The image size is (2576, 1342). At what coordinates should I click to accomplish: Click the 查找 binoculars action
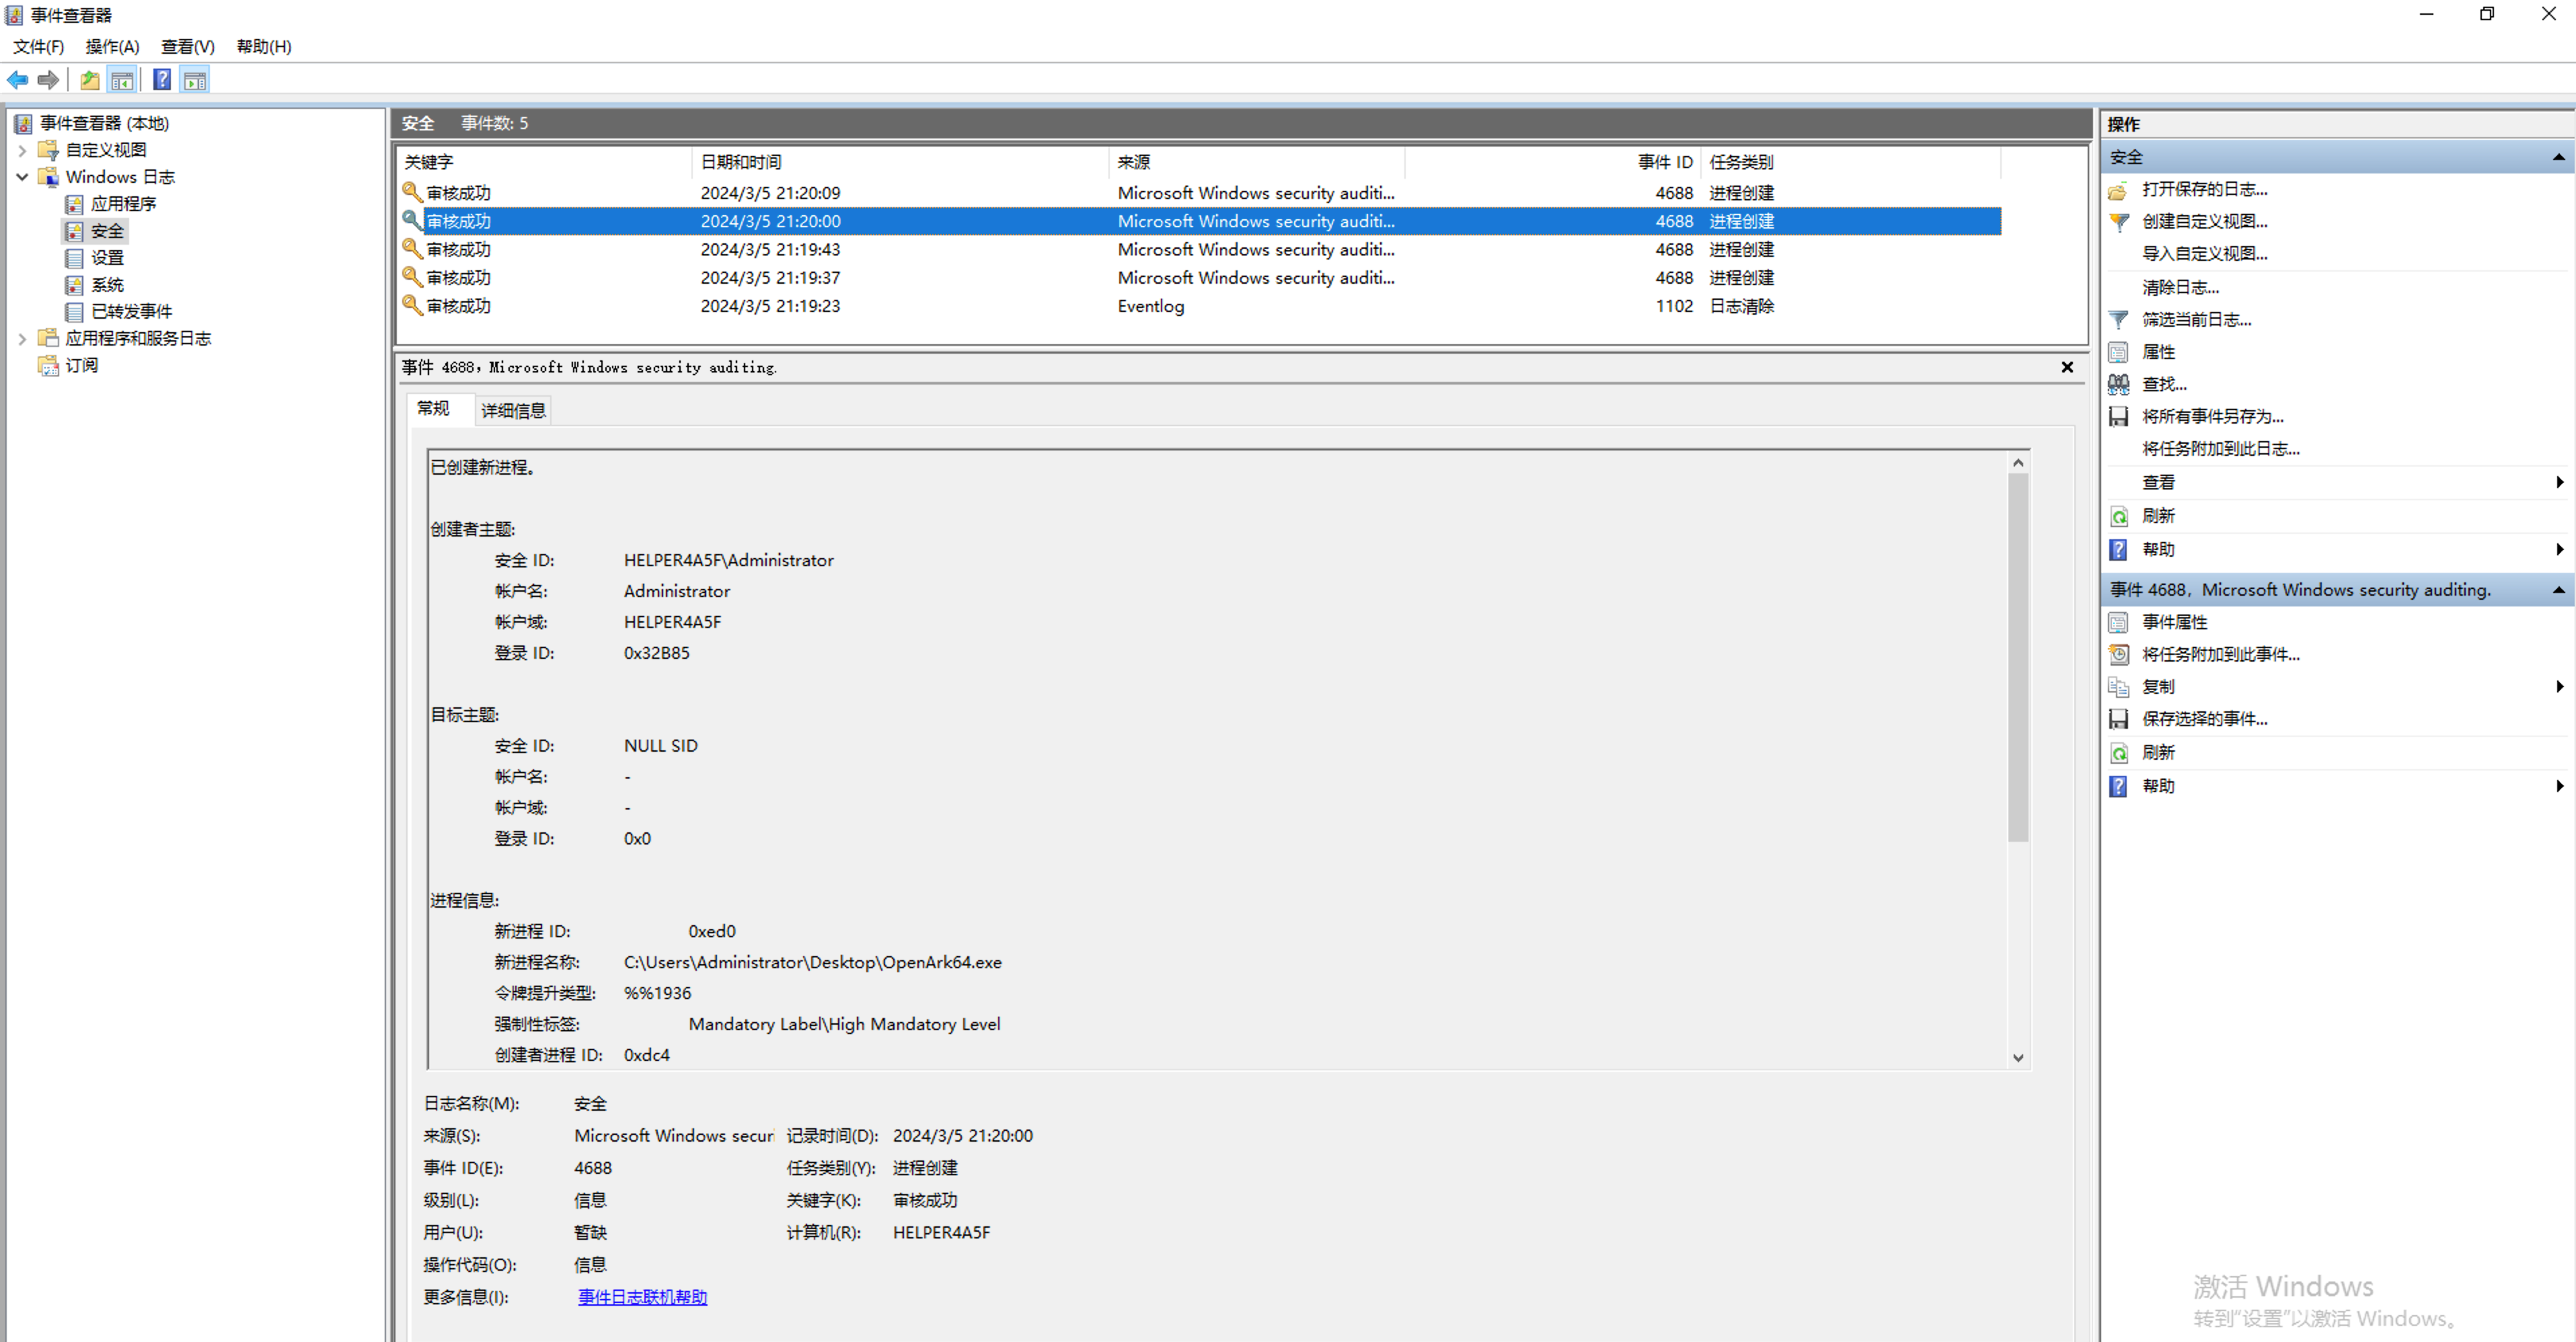pos(2163,384)
